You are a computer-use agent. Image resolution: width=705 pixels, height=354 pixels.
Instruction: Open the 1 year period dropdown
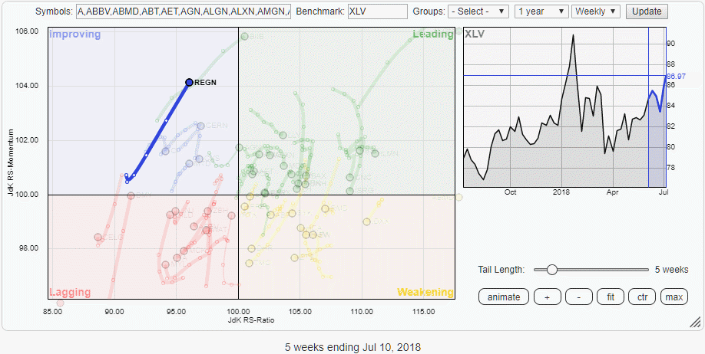541,11
